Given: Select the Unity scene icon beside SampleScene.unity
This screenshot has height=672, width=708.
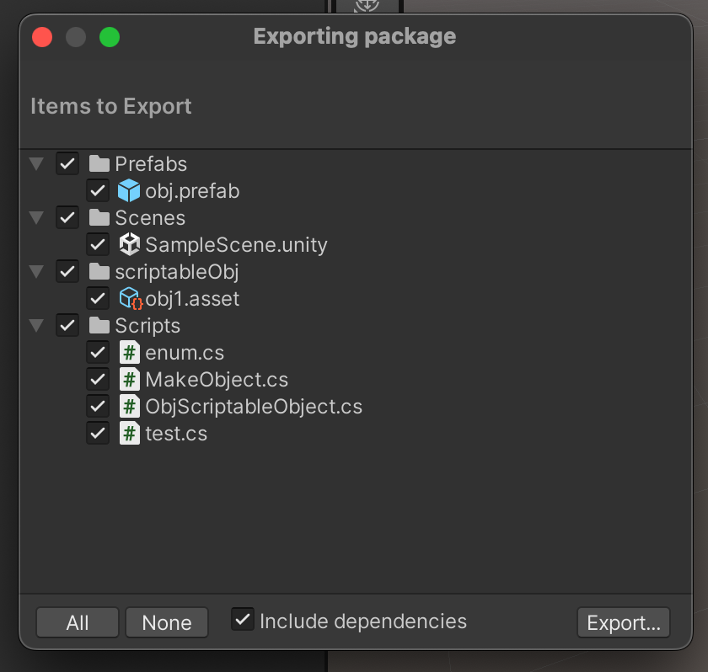Looking at the screenshot, I should (128, 244).
